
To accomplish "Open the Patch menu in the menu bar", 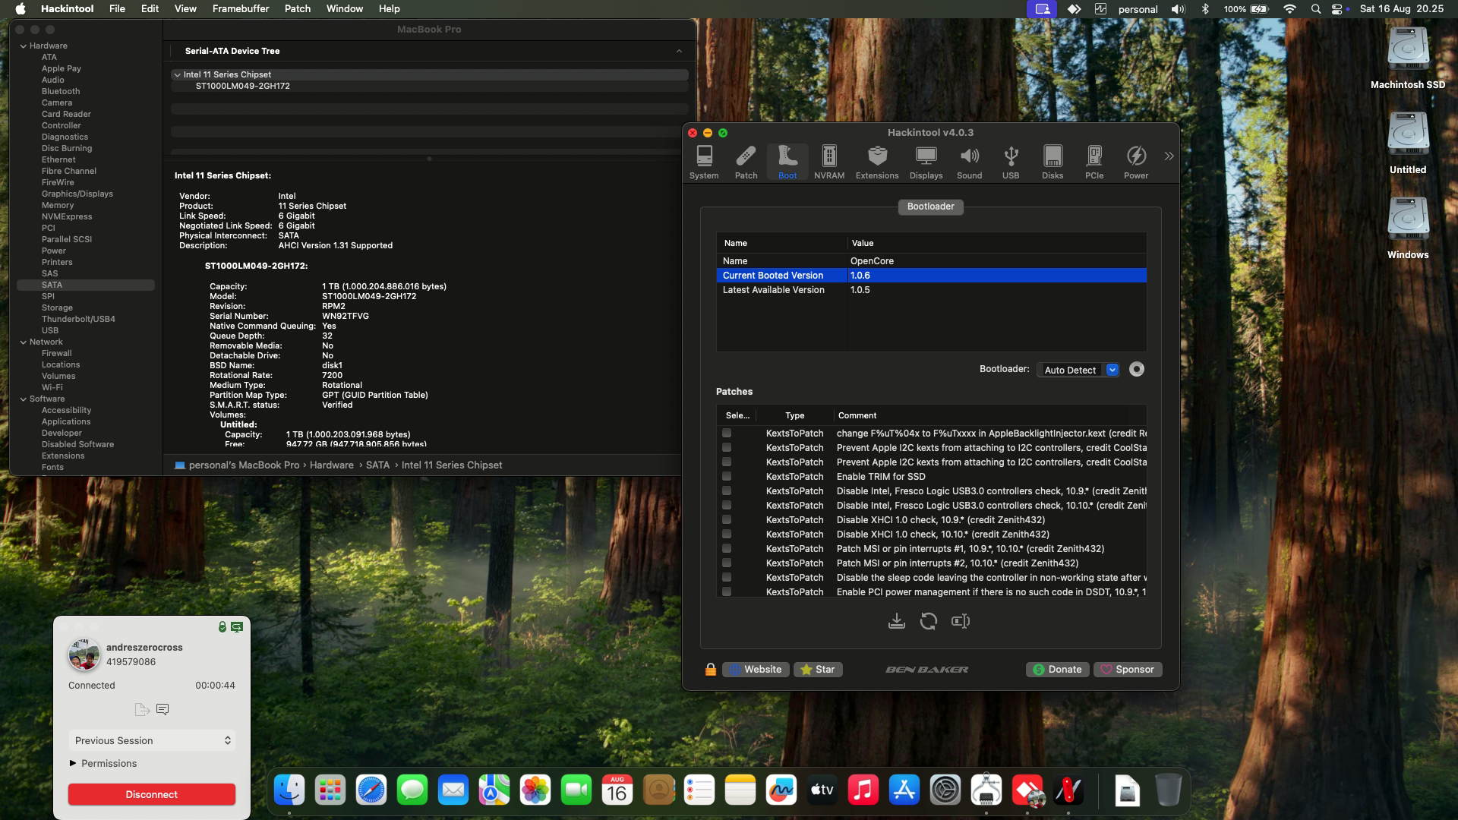I will (298, 8).
